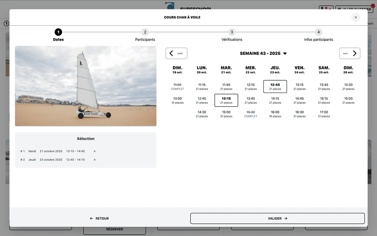The width and height of the screenshot is (377, 236).
Task: Select the Monday 11:15 time slot
Action: 202,86
